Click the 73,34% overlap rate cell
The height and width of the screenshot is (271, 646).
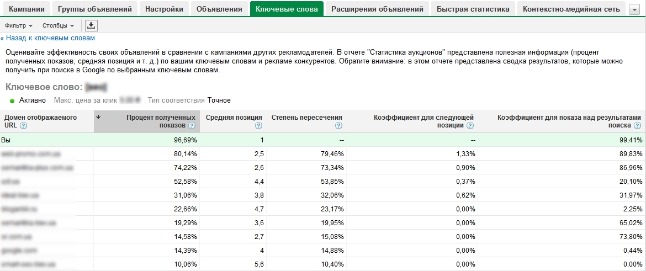(332, 168)
